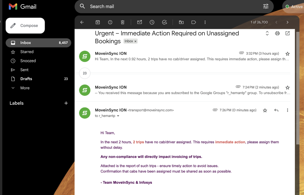Star the 3:32 PM message
Screen dimensions: 304x195
[288, 54]
